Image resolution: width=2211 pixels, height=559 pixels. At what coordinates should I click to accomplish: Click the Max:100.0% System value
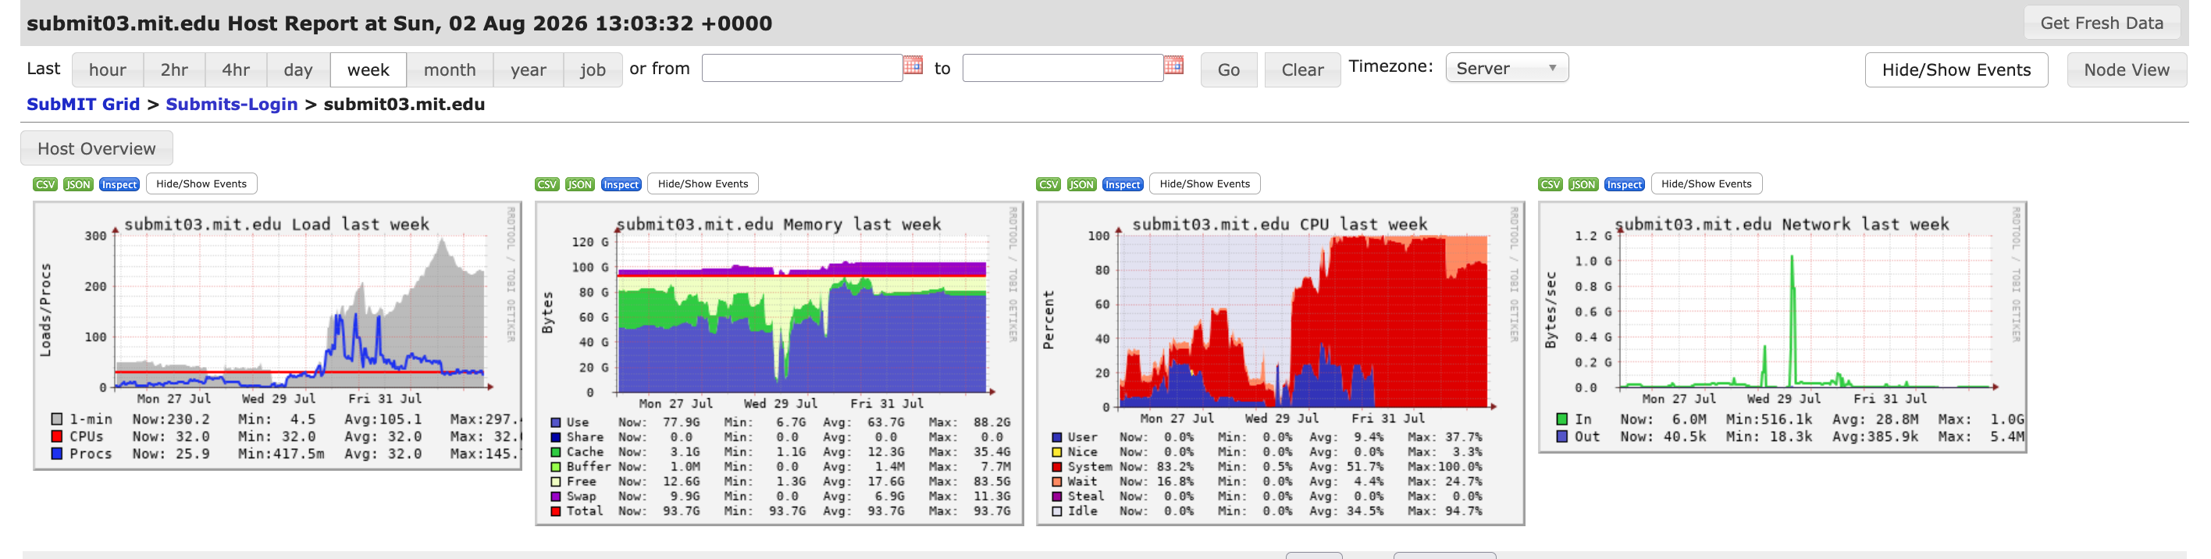coord(1444,467)
